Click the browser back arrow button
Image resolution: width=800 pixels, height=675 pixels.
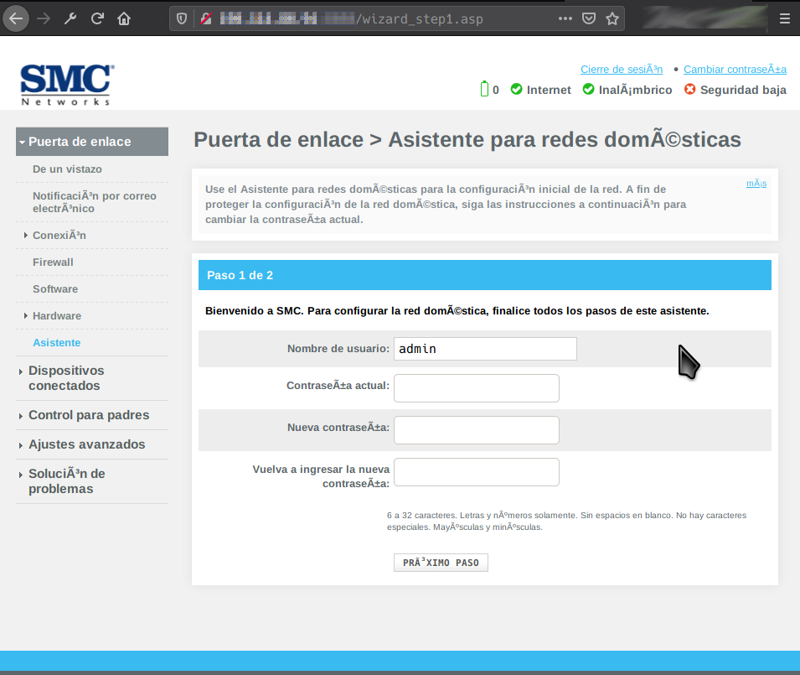pos(16,18)
